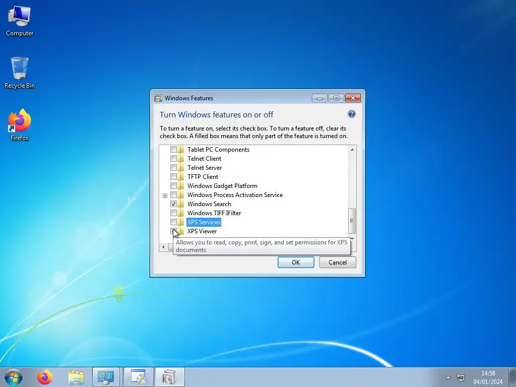516x387 pixels.
Task: Click the OK button
Action: point(296,262)
